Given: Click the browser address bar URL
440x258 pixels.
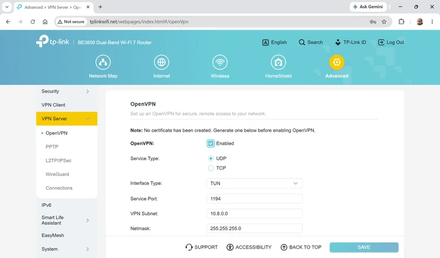Looking at the screenshot, I should click(x=139, y=22).
